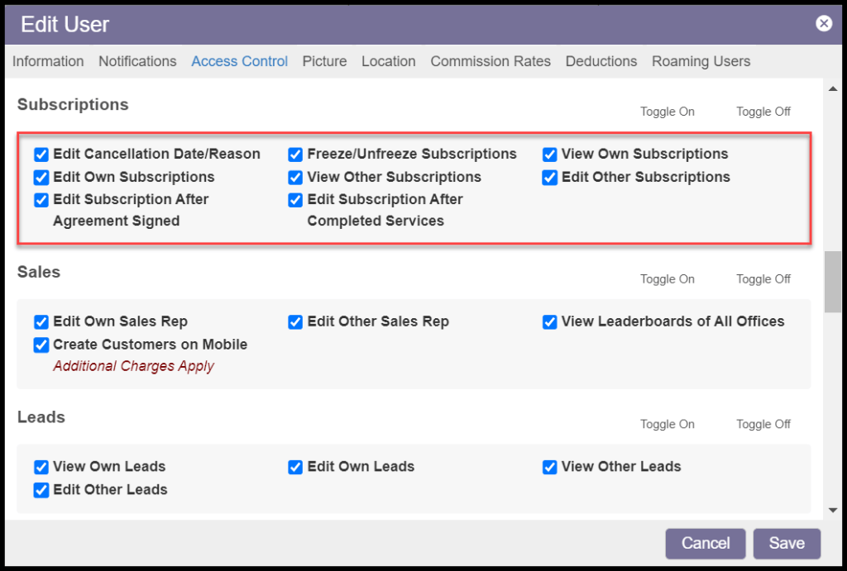The image size is (847, 571).
Task: Uncheck View Leaderboards of All Offices
Action: [x=550, y=322]
